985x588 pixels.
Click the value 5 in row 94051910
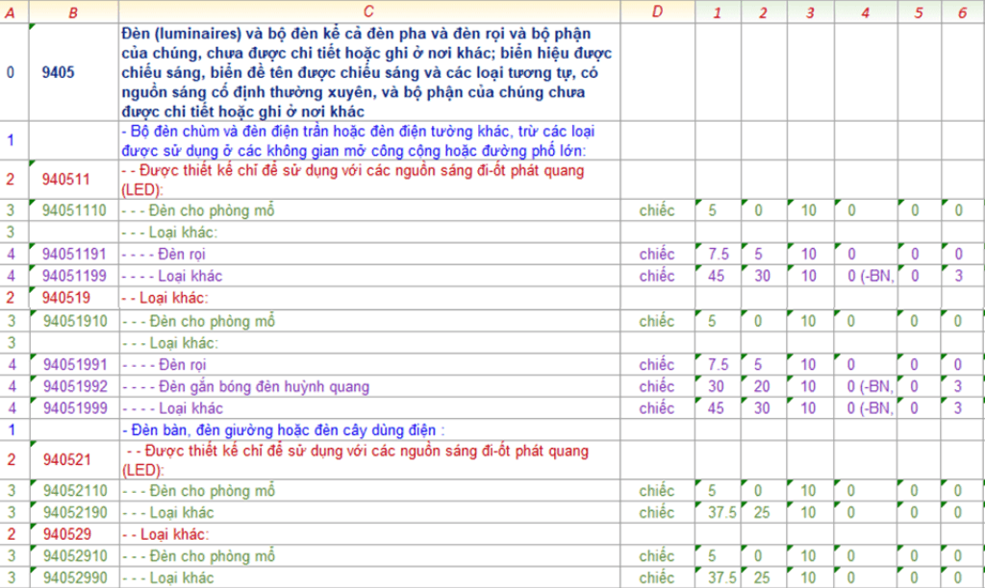(x=712, y=321)
